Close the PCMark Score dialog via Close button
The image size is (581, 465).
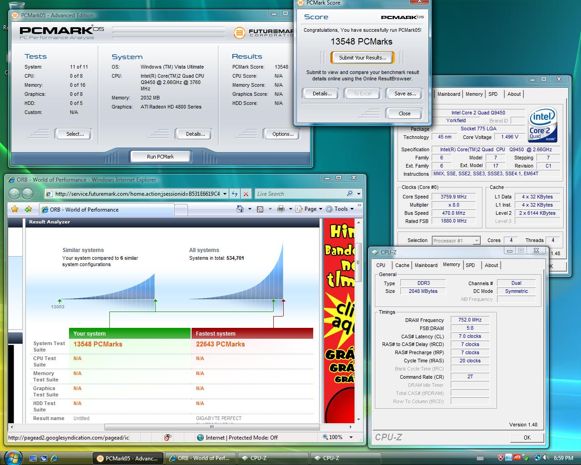tap(404, 114)
